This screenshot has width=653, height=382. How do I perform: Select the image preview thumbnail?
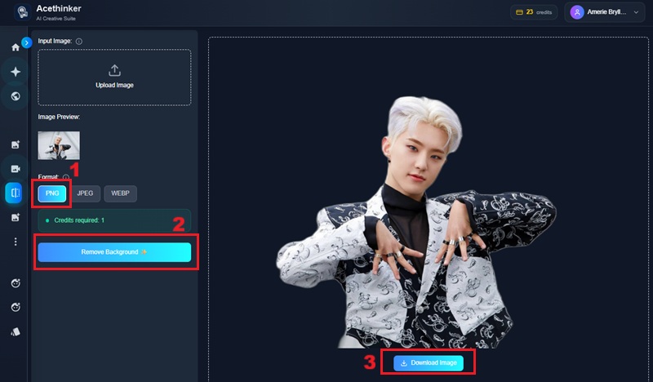click(x=59, y=145)
